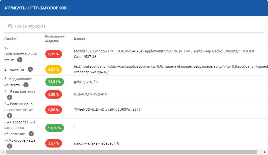This screenshot has height=155, width=268.
Task: Click the Атрибут column header
Action: coord(10,39)
